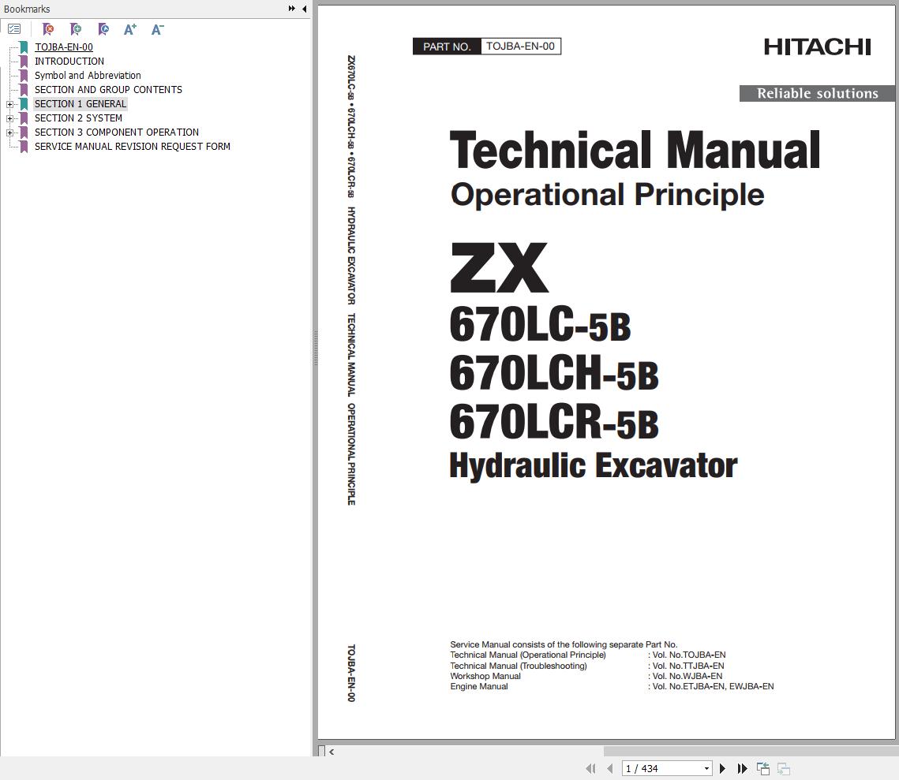Open SERVICE MANUAL REVISION REQUEST FORM bookmark
This screenshot has height=780, width=899.
[x=133, y=147]
